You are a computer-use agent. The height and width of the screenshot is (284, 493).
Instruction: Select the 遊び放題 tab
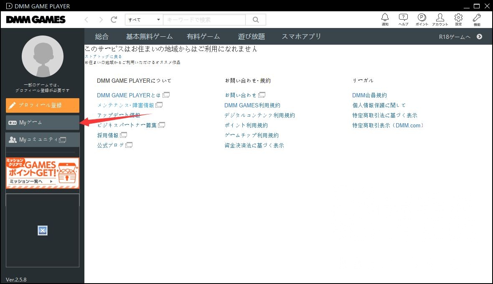(x=251, y=36)
